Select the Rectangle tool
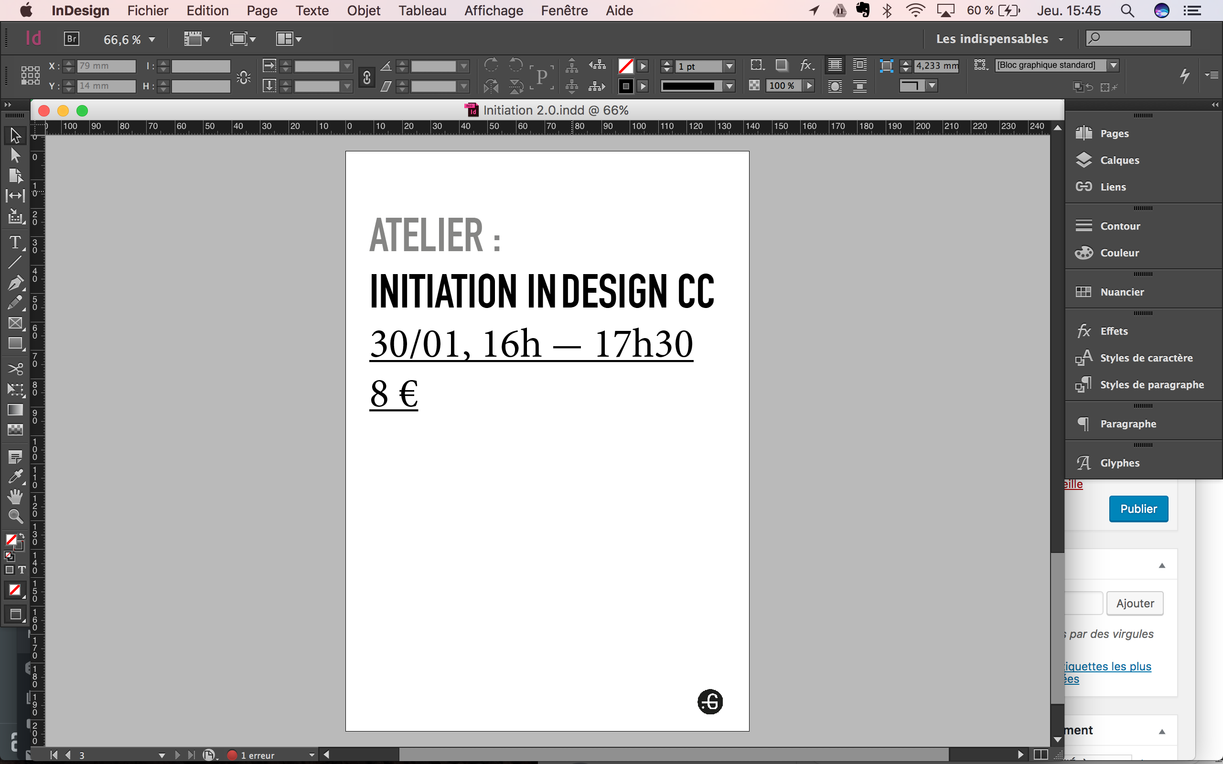 tap(15, 344)
